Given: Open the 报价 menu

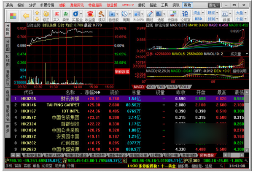Looking at the screenshot, I should point(21,5).
